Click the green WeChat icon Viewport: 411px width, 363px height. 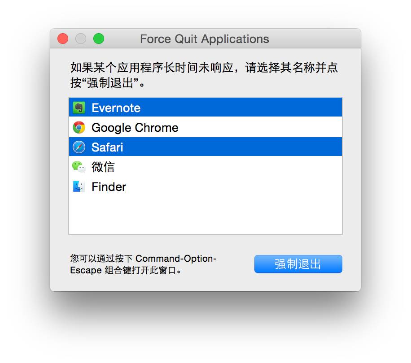(79, 167)
